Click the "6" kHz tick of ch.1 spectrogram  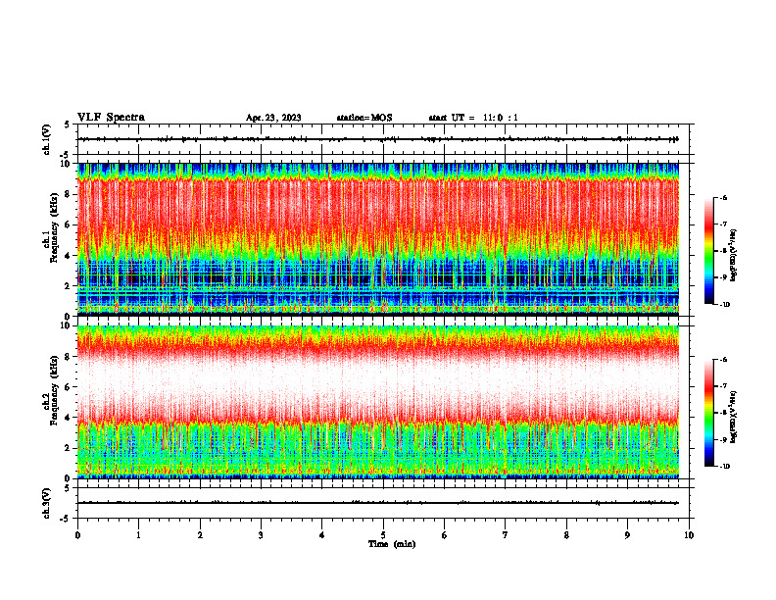point(69,225)
